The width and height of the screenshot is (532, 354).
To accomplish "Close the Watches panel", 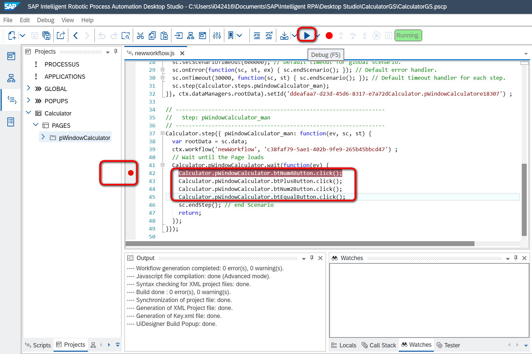I will pos(524,258).
